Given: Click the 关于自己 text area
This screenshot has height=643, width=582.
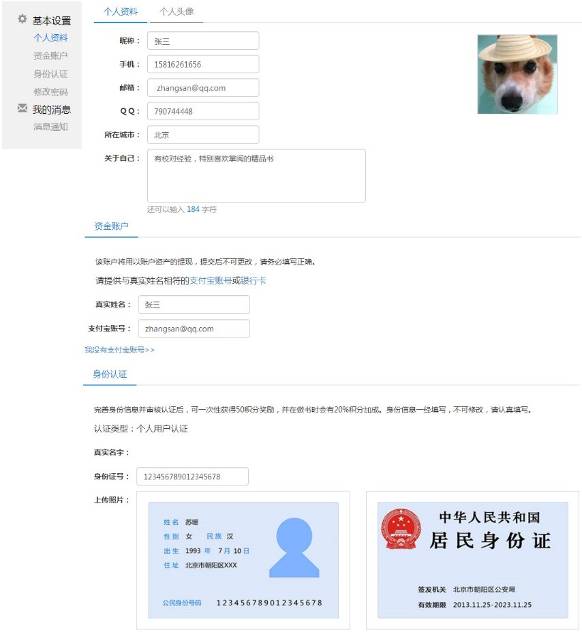Looking at the screenshot, I should tap(256, 176).
